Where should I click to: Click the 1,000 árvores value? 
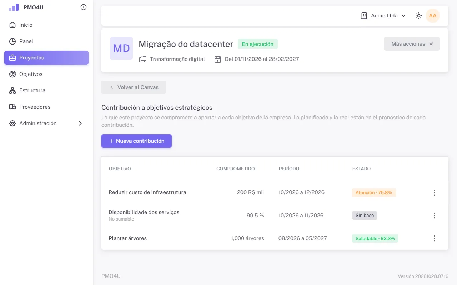click(x=247, y=238)
